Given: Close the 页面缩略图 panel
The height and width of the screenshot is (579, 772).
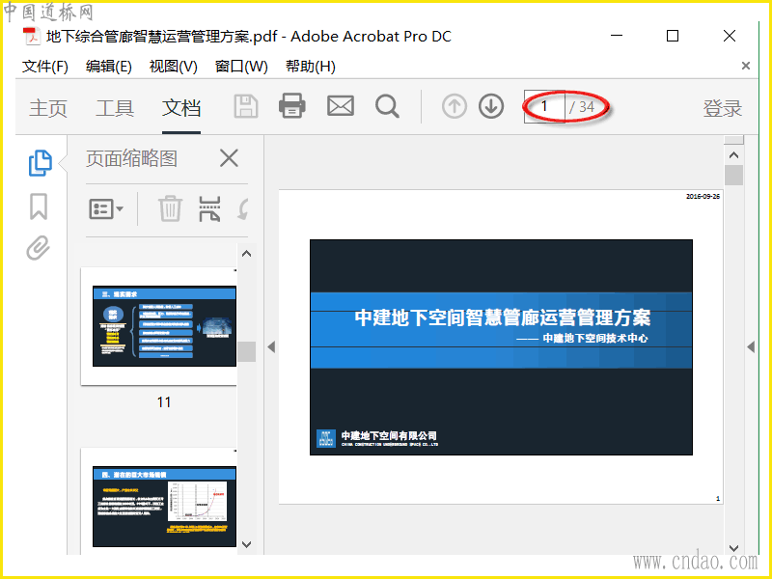Looking at the screenshot, I should [229, 158].
